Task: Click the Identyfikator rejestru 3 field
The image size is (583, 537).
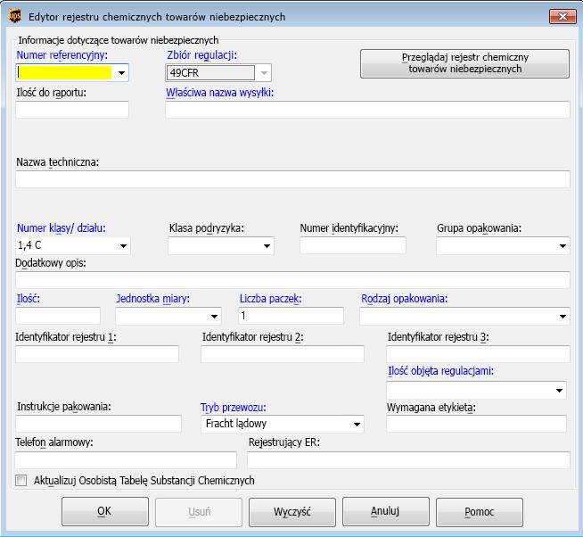Action: pyautogui.click(x=478, y=354)
